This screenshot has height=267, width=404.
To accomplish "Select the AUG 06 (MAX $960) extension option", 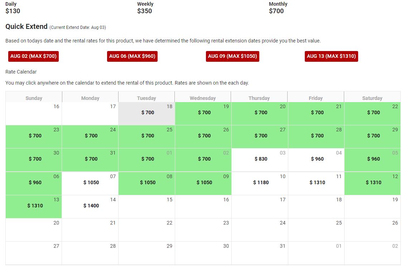I will click(x=132, y=56).
